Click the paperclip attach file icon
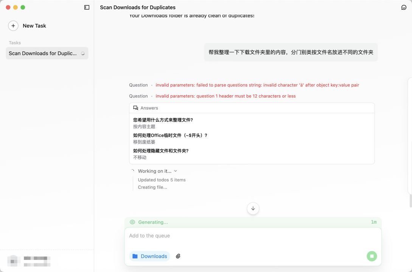412x272 pixels. [x=178, y=256]
